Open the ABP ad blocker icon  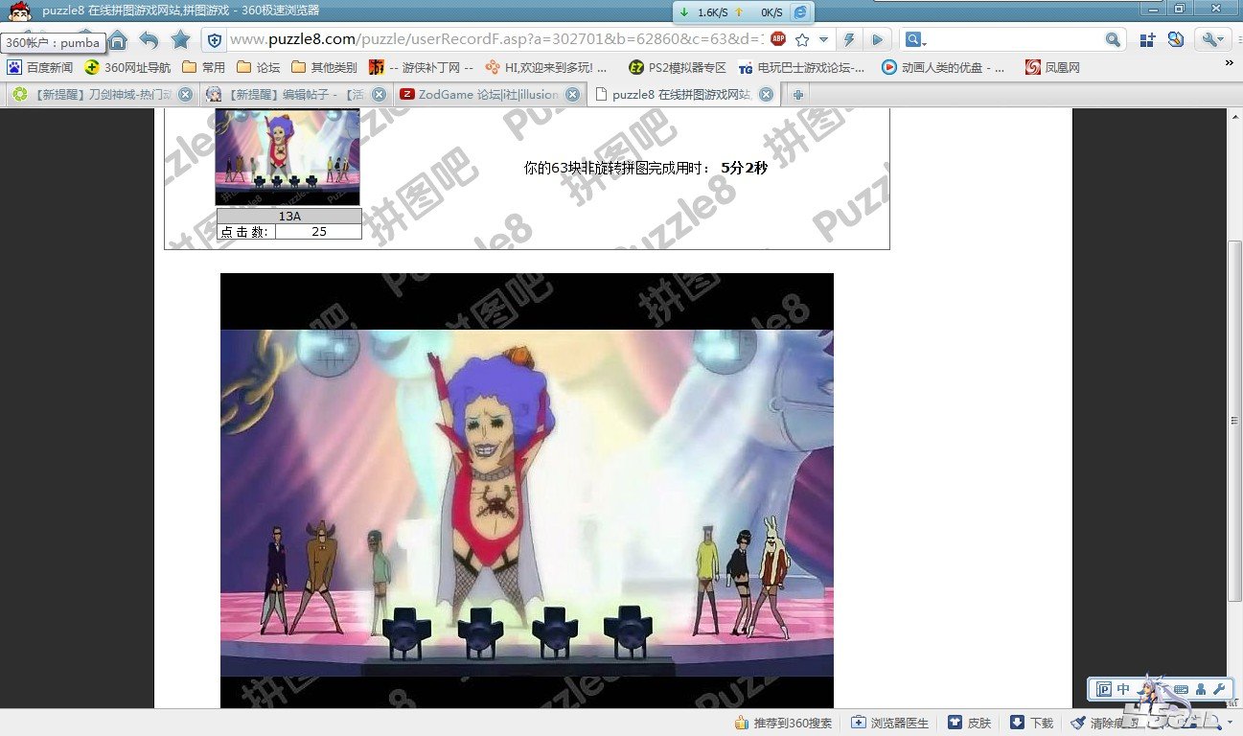(778, 39)
